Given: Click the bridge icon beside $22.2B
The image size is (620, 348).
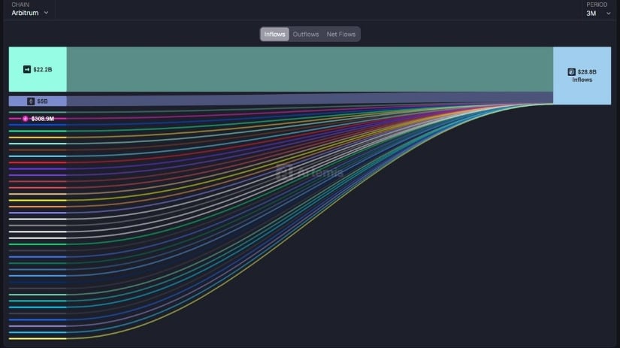Looking at the screenshot, I should (x=27, y=69).
